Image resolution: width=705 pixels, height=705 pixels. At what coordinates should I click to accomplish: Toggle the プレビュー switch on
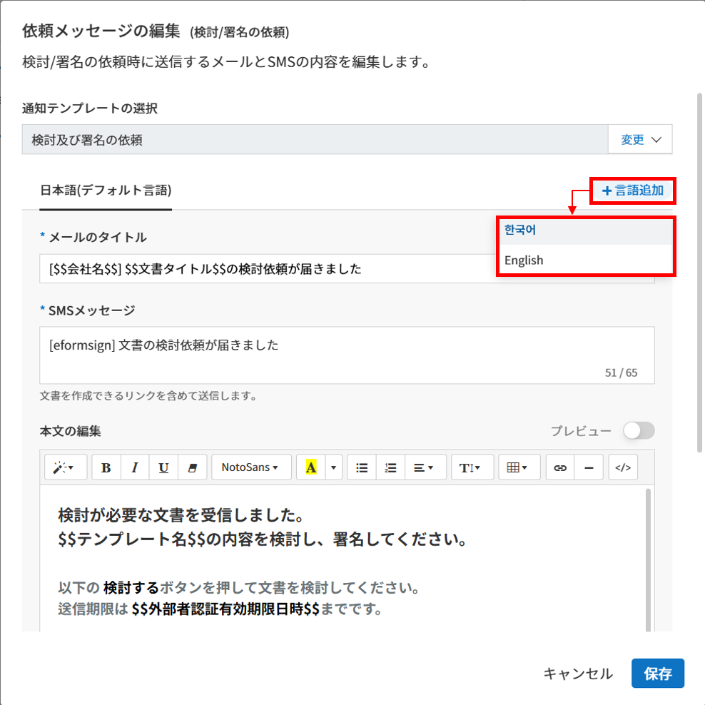[638, 431]
